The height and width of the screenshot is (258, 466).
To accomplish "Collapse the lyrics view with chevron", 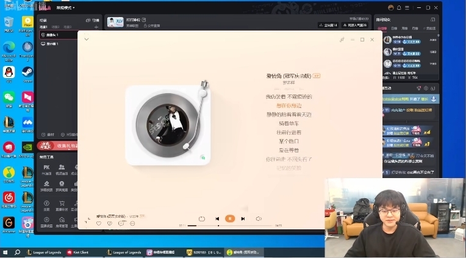I will [x=87, y=40].
